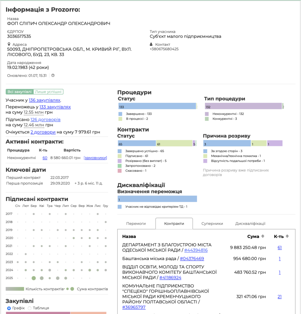Click the person icon next to Контакт
The width and height of the screenshot is (301, 314).
(x=151, y=44)
